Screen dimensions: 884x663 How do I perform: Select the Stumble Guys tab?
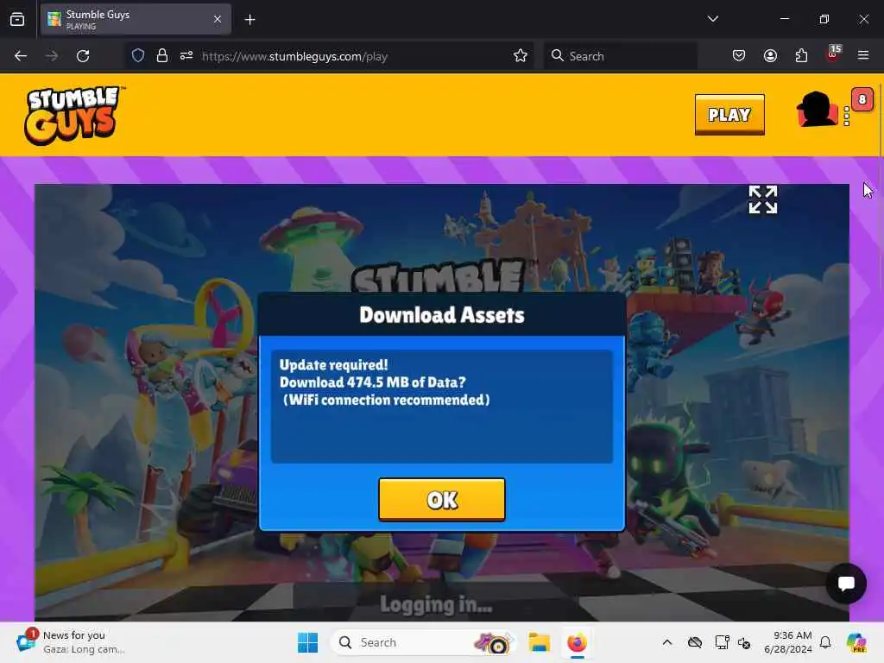point(136,19)
